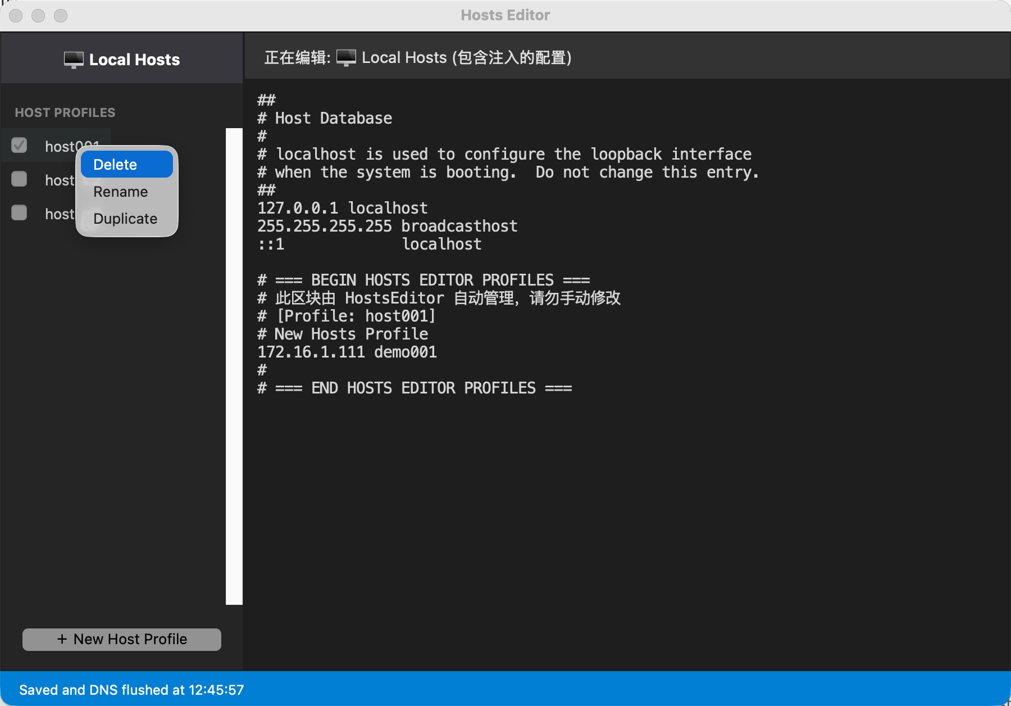1011x706 pixels.
Task: Enable the third host profile checkbox
Action: click(19, 213)
